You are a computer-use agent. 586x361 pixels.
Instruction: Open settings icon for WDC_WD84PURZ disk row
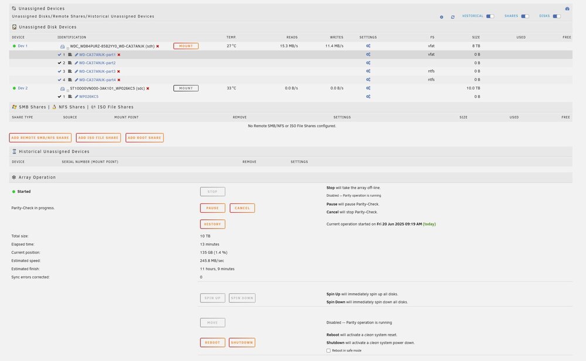(368, 46)
